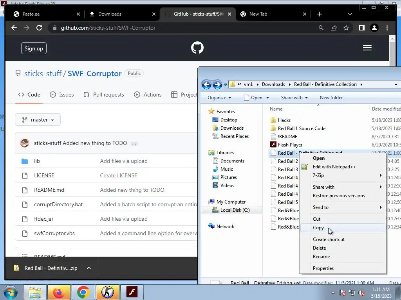The width and height of the screenshot is (401, 300).
Task: Bookmark this page with star icon
Action: 346,28
